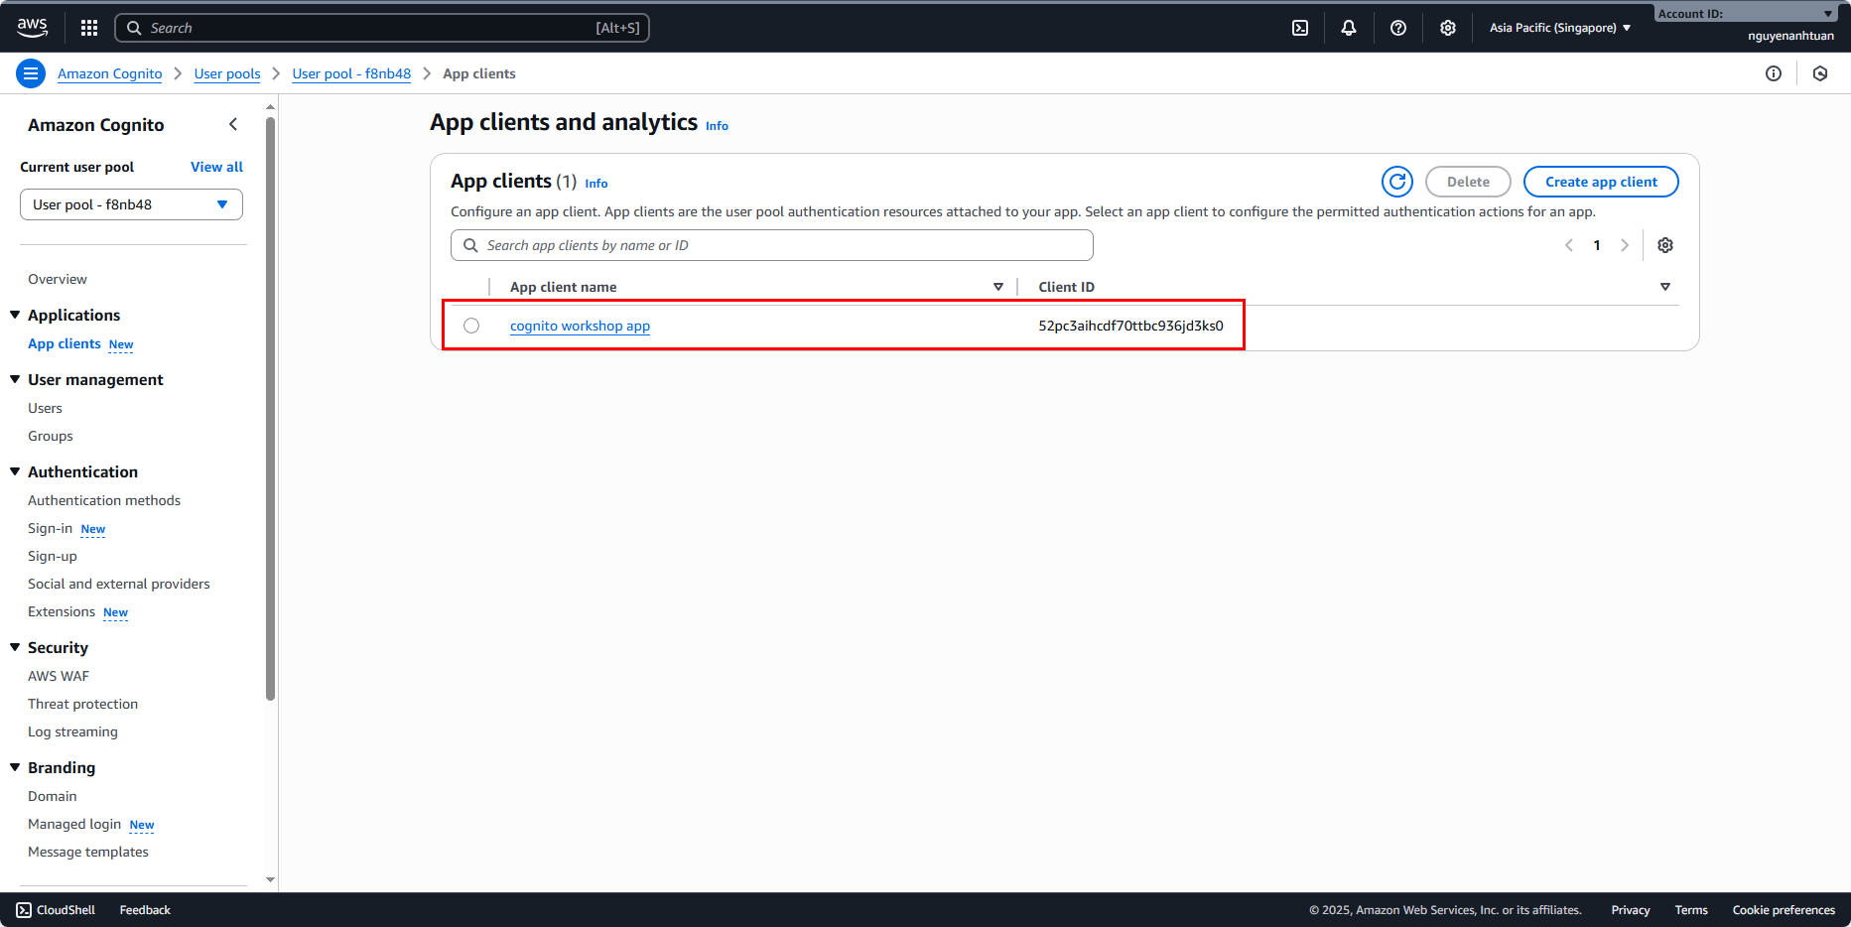Collapse the User management section

(x=16, y=379)
